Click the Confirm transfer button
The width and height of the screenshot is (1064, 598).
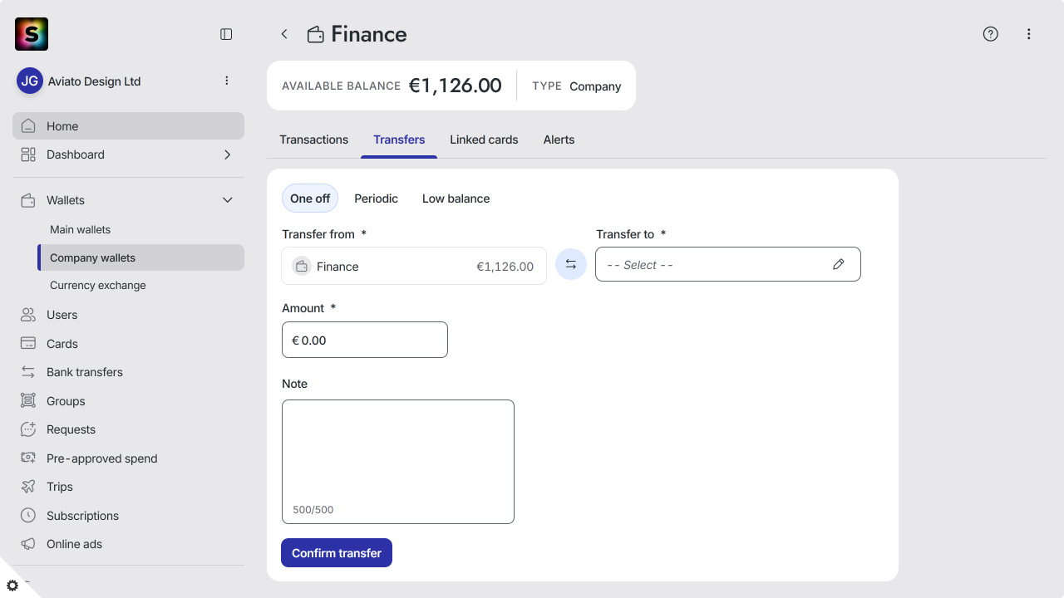(x=337, y=553)
